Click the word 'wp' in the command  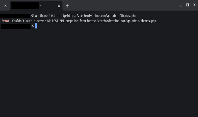point(37,16)
